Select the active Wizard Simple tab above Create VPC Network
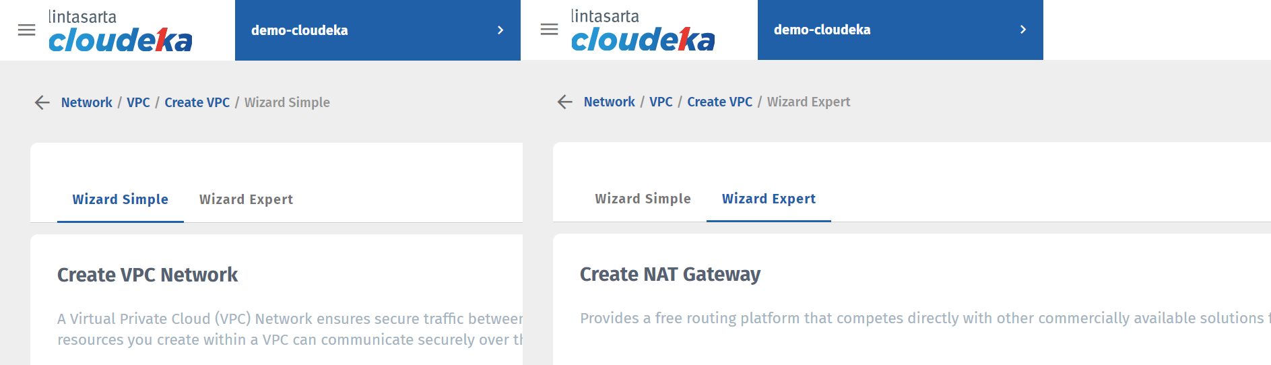Viewport: 1271px width, 365px height. coord(121,199)
